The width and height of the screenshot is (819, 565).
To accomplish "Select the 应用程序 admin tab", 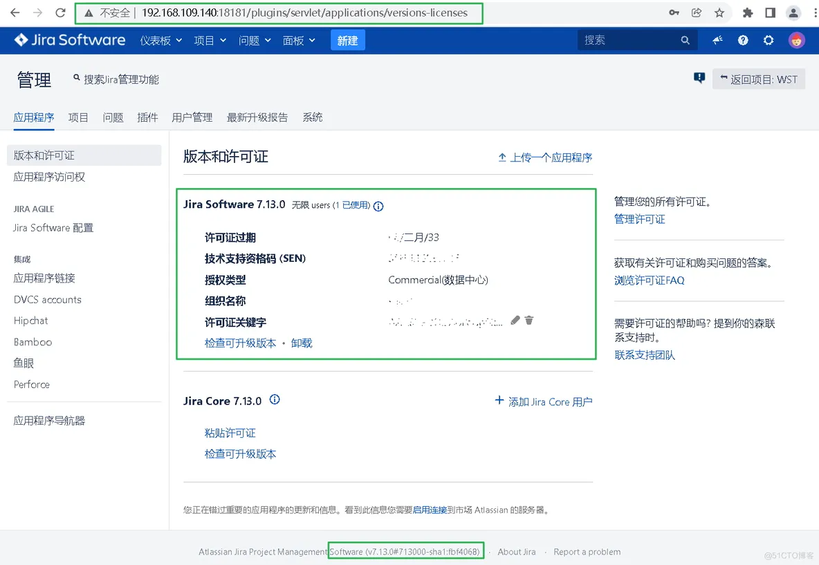I will (x=34, y=117).
